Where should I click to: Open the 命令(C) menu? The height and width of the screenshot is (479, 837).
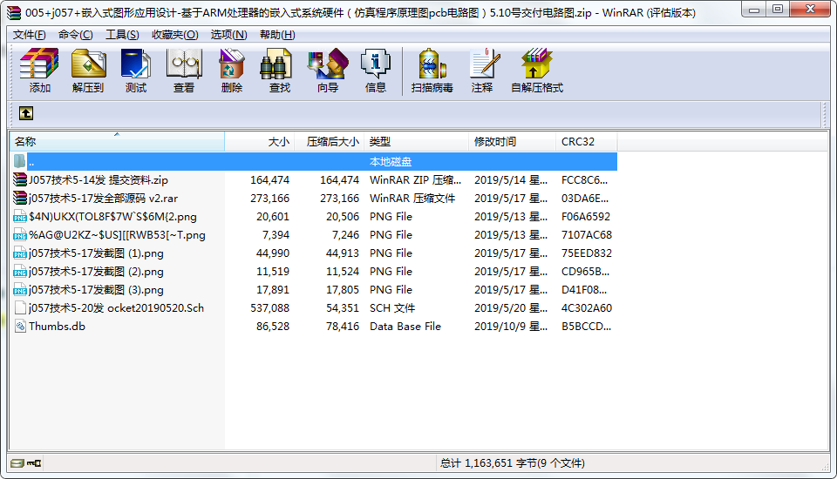click(x=75, y=35)
